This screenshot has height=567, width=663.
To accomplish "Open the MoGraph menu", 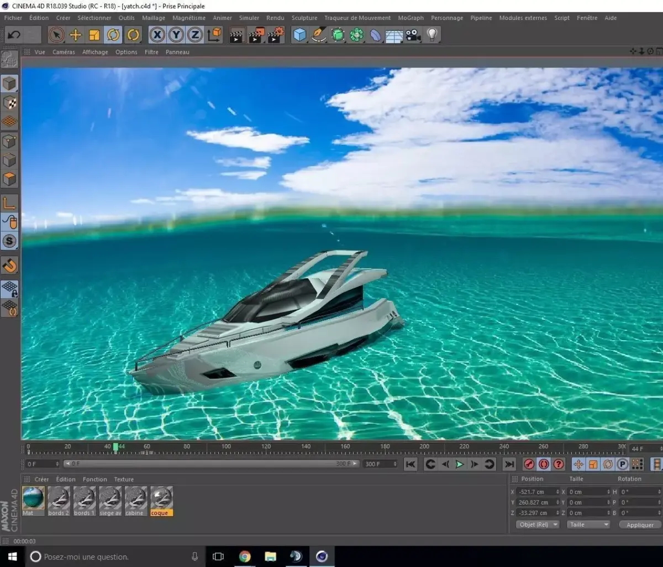I will pyautogui.click(x=411, y=18).
